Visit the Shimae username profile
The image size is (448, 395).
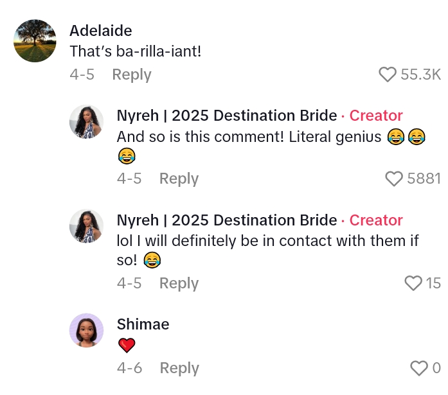[x=143, y=324]
